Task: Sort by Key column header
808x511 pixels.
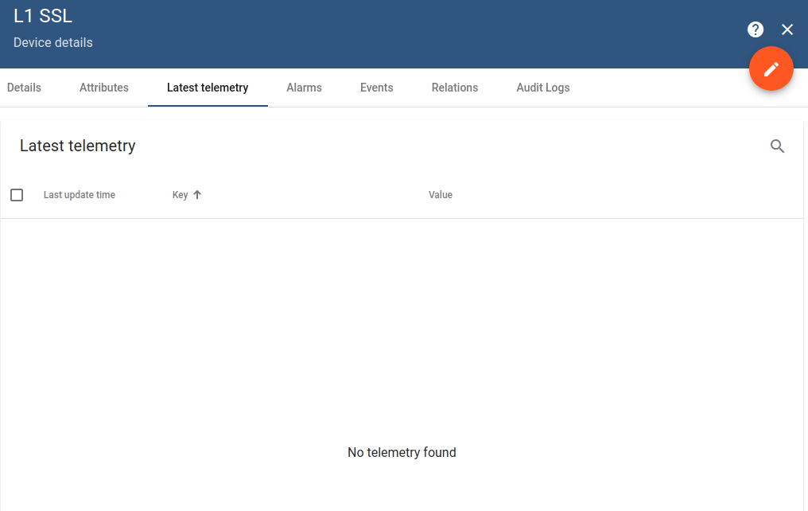Action: [x=180, y=195]
